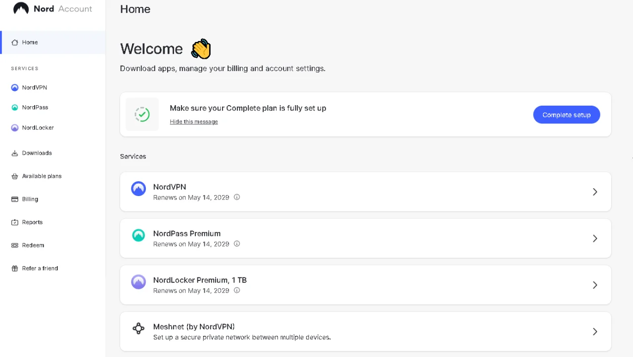
Task: Click the setup reminder message text
Action: pos(248,108)
